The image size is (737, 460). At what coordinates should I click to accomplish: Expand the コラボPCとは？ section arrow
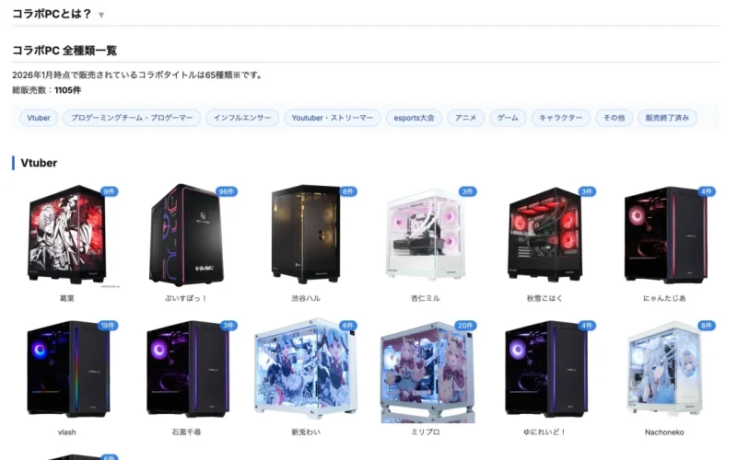[x=101, y=15]
